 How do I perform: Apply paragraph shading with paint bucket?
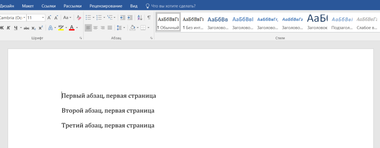click(132, 28)
